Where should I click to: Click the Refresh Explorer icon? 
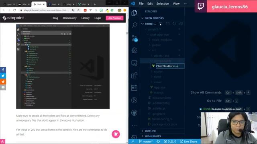(x=174, y=24)
